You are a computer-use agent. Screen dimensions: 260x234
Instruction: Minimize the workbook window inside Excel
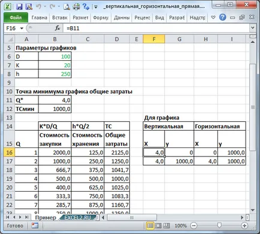(232, 18)
